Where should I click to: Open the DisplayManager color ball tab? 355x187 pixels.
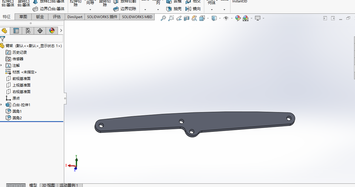(x=52, y=31)
